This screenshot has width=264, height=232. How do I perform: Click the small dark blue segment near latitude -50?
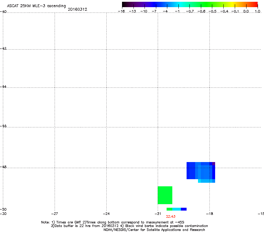point(184,209)
